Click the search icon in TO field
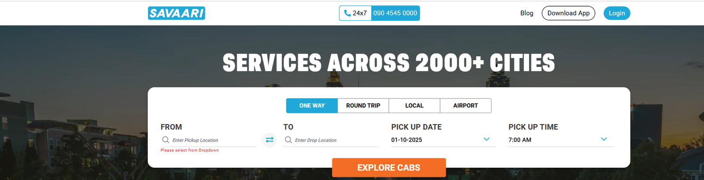The height and width of the screenshot is (180, 704). [x=288, y=140]
